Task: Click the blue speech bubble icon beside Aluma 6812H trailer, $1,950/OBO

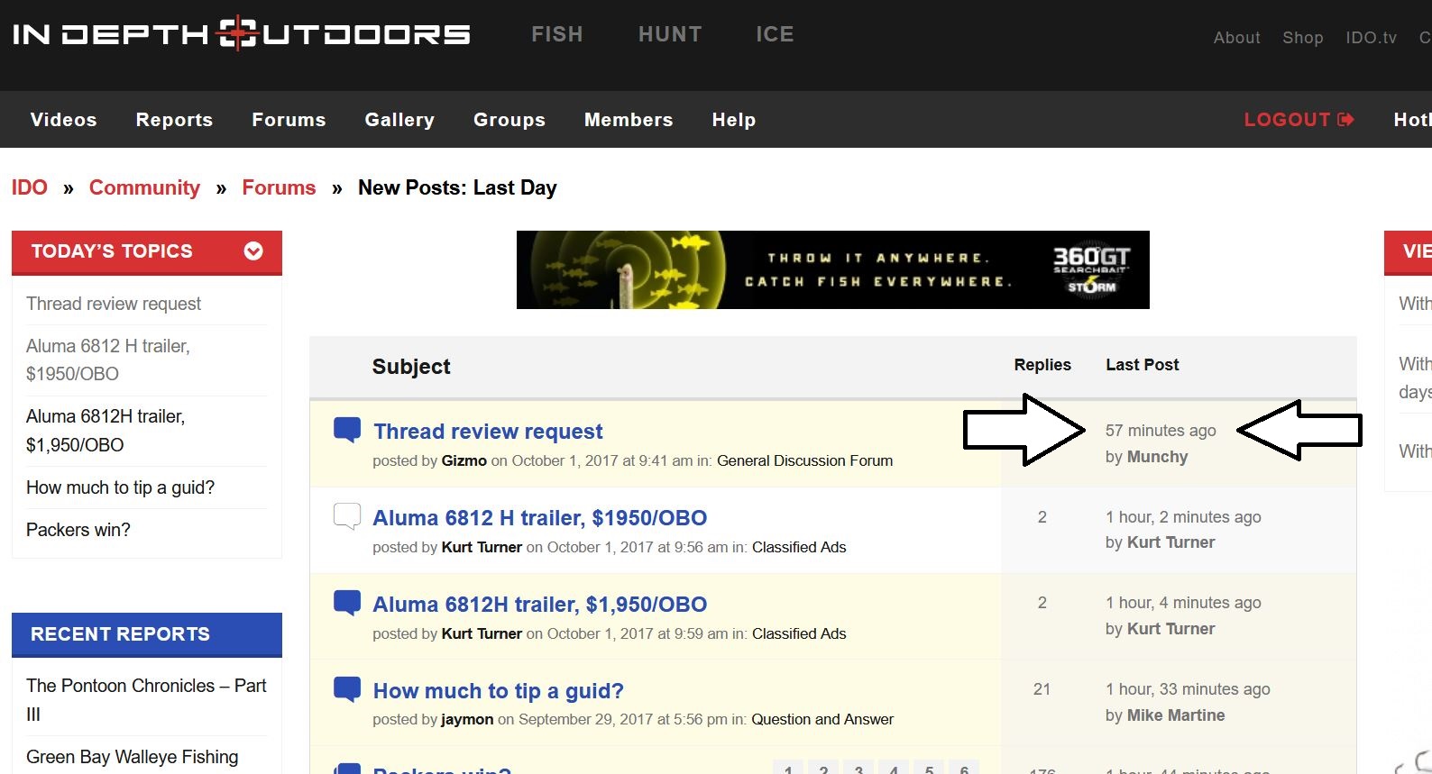Action: (347, 603)
